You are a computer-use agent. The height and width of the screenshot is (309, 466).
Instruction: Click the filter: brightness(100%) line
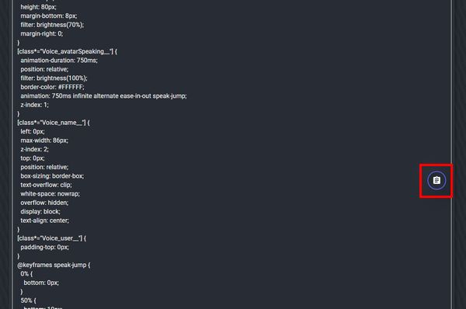[x=54, y=78]
